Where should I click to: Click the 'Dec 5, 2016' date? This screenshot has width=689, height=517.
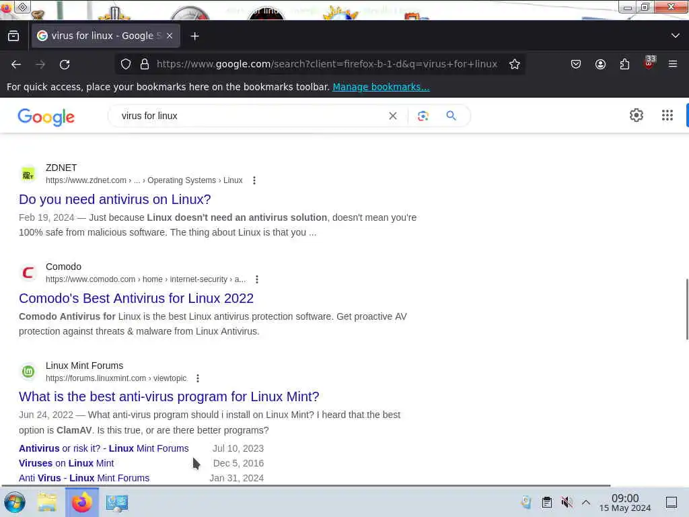coord(239,463)
